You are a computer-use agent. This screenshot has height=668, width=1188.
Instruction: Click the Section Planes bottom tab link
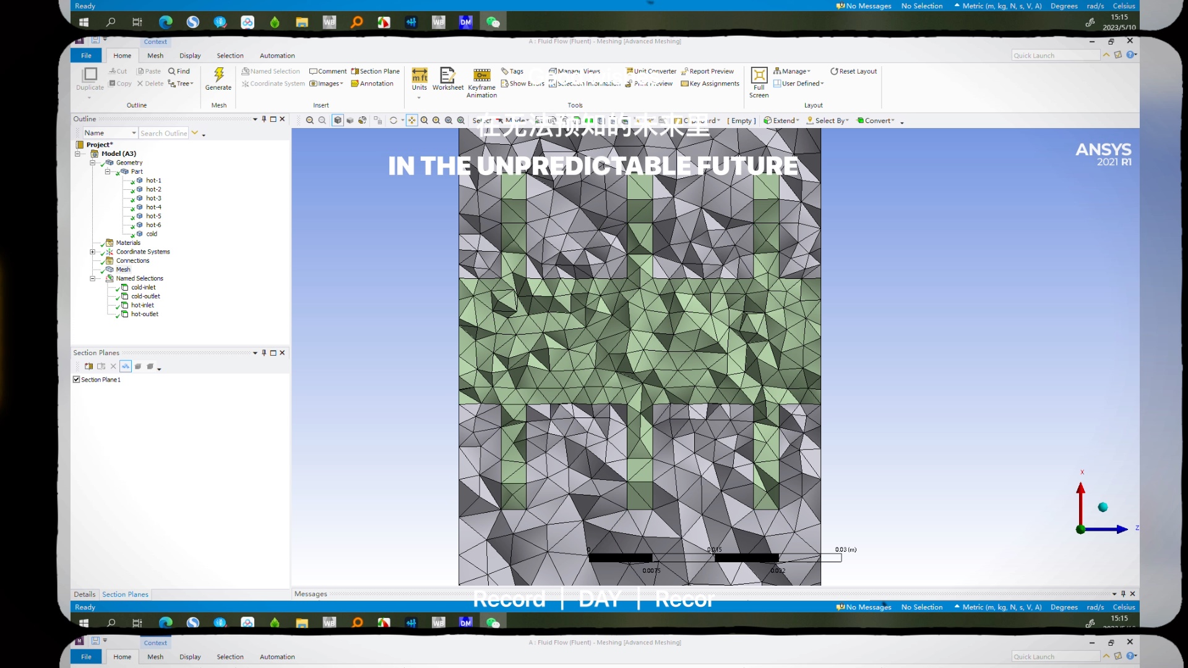[x=125, y=594]
